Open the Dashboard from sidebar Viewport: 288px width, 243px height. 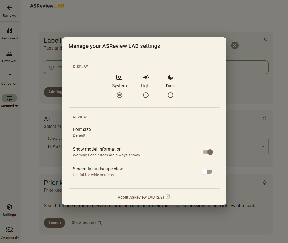9,30
